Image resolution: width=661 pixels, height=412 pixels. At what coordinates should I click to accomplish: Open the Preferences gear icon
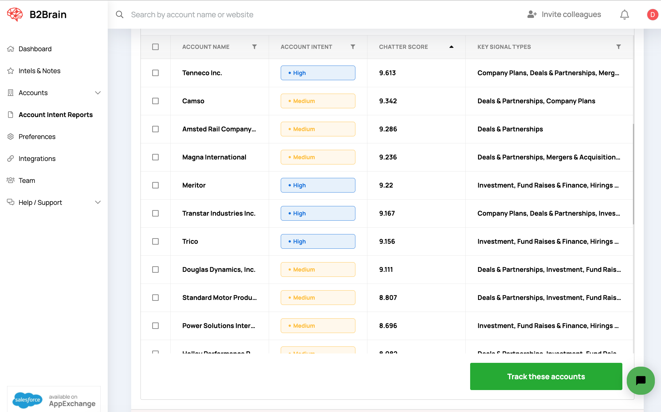(x=11, y=136)
